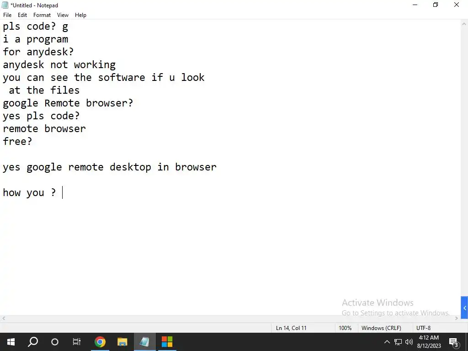Open the File menu
The image size is (468, 351).
7,15
